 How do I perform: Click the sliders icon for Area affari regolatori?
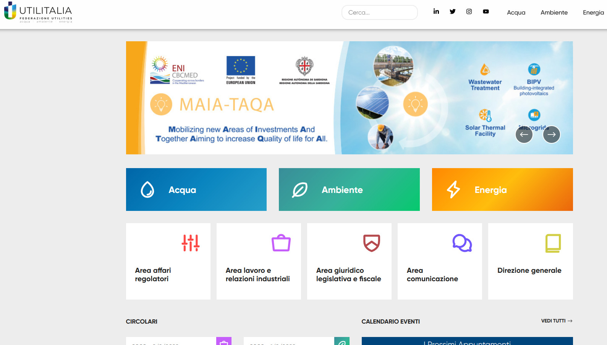point(191,243)
